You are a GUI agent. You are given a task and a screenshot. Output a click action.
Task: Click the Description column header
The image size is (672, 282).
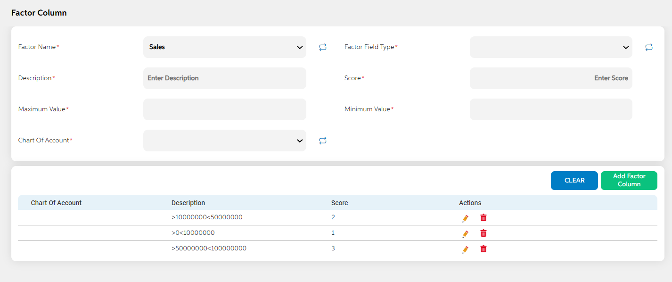[x=188, y=203]
